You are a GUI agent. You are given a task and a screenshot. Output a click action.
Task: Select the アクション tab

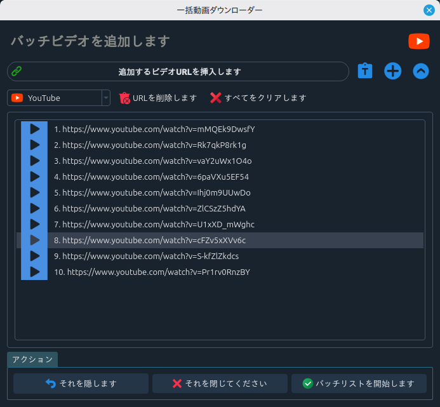[32, 359]
